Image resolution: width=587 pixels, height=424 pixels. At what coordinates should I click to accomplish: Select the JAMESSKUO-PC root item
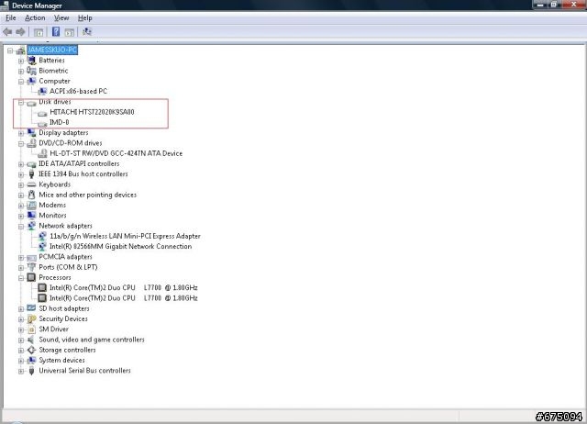point(52,50)
